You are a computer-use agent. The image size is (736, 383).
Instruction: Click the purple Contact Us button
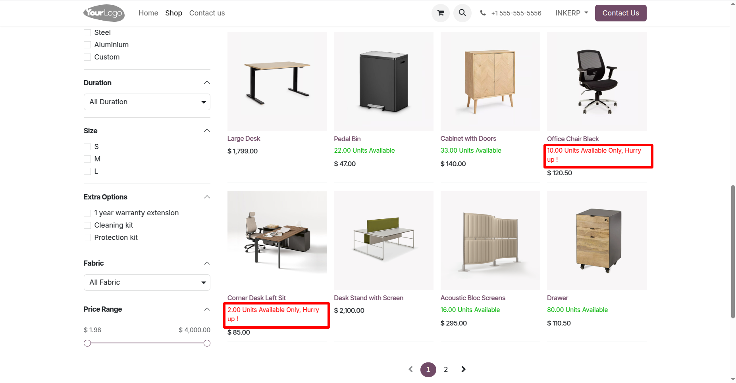point(620,13)
